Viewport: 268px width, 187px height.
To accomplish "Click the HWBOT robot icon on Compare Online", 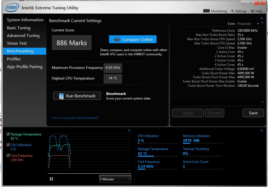I will (x=117, y=40).
